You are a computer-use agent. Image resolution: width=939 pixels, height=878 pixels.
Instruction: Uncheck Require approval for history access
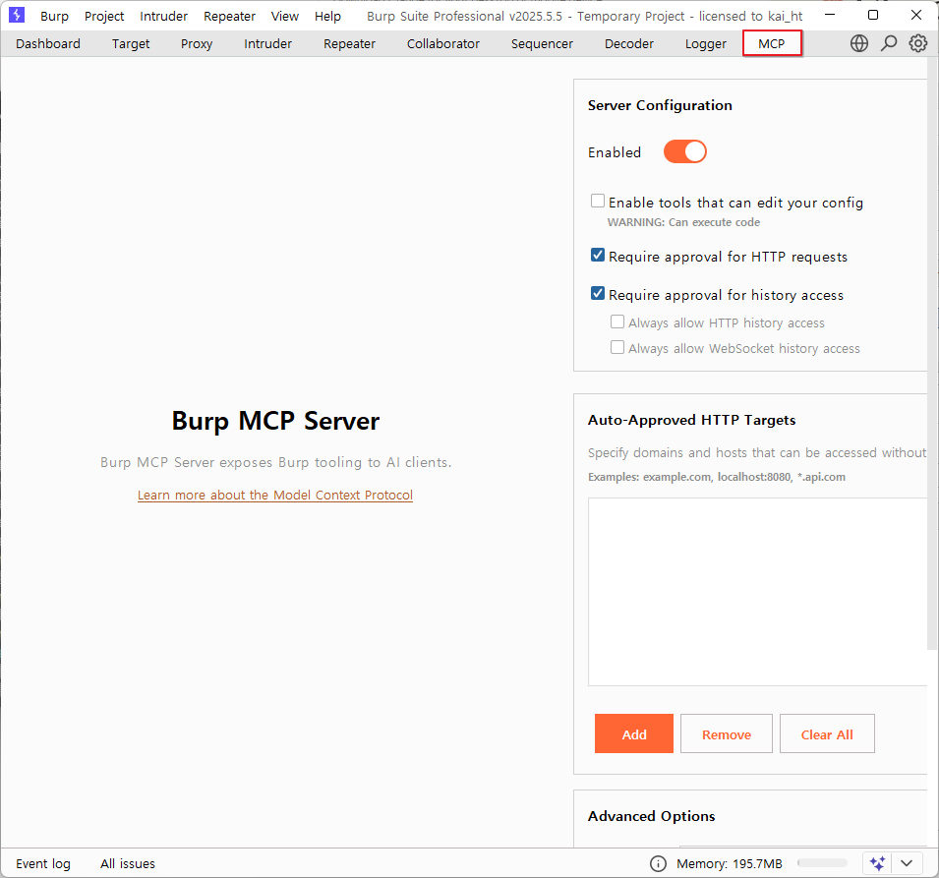[x=598, y=293]
